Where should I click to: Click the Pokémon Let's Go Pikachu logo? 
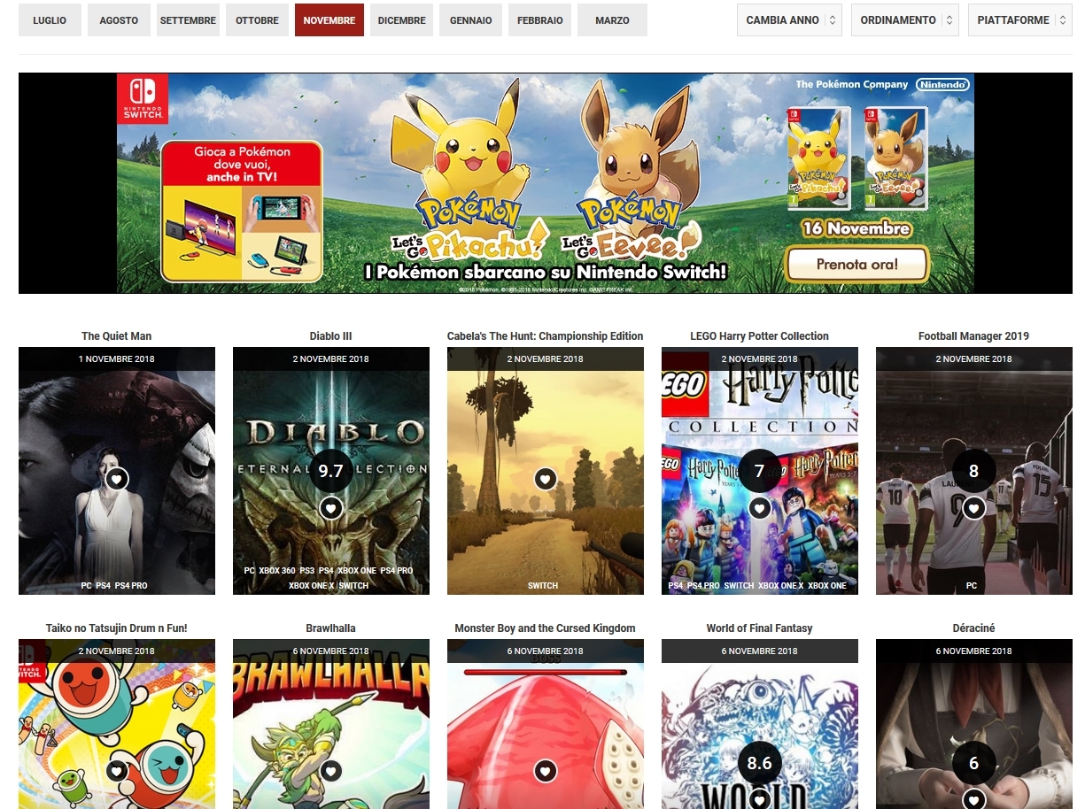click(469, 226)
